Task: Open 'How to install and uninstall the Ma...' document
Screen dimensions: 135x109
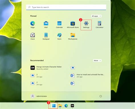Action: pos(87,76)
